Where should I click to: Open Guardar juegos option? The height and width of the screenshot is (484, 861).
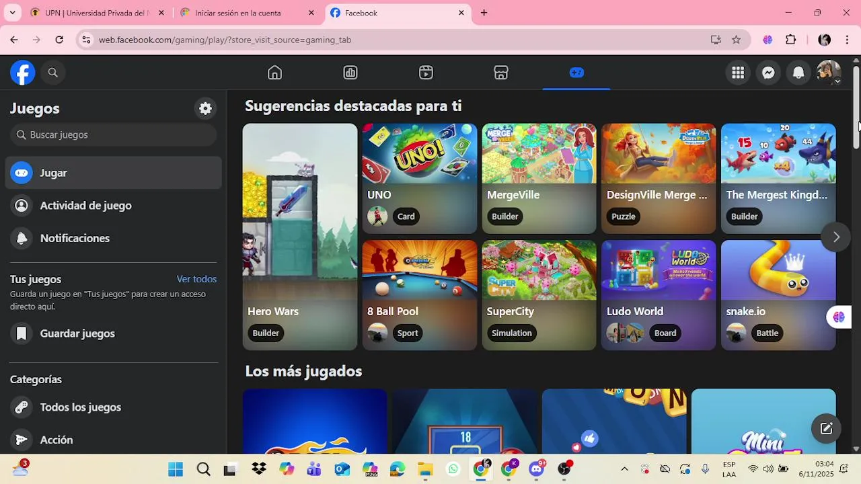(x=113, y=333)
